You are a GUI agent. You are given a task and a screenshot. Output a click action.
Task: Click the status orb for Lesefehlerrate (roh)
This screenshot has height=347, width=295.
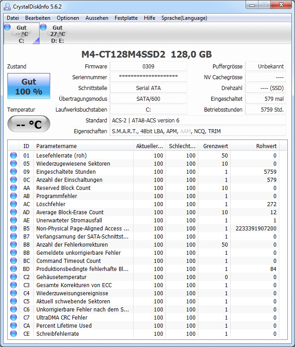pos(13,155)
